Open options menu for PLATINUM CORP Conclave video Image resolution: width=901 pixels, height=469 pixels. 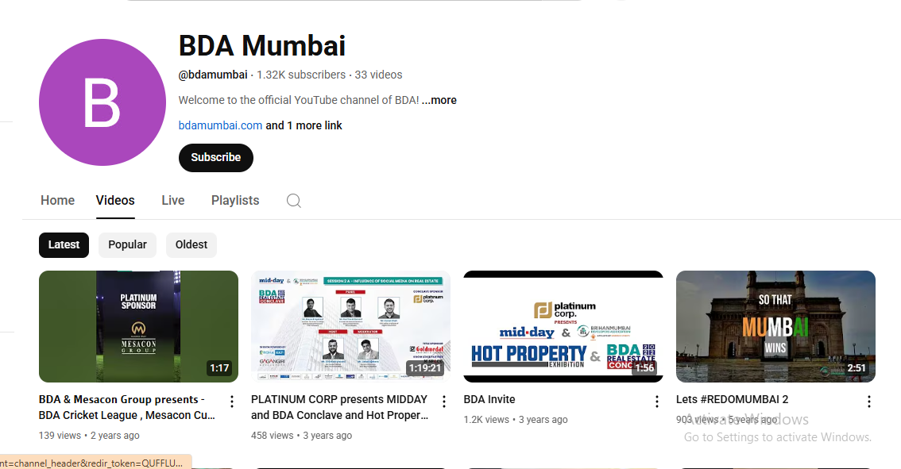(444, 402)
